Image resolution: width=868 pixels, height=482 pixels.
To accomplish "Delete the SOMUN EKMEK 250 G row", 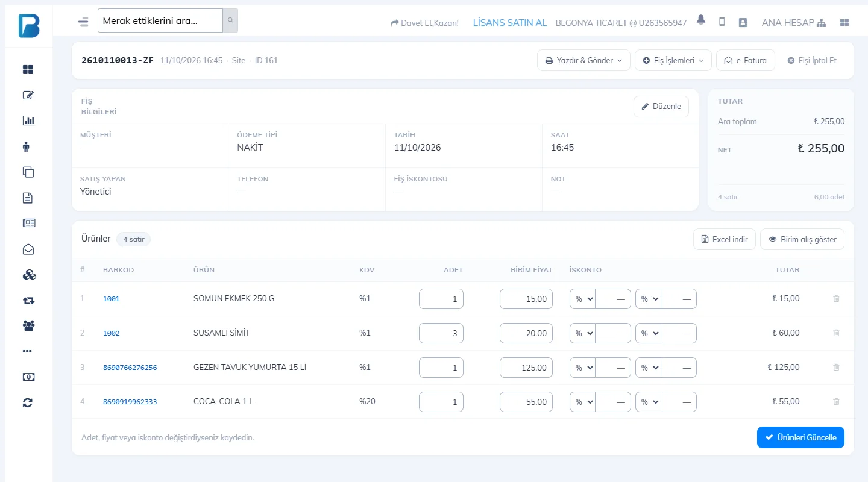I will pos(836,298).
